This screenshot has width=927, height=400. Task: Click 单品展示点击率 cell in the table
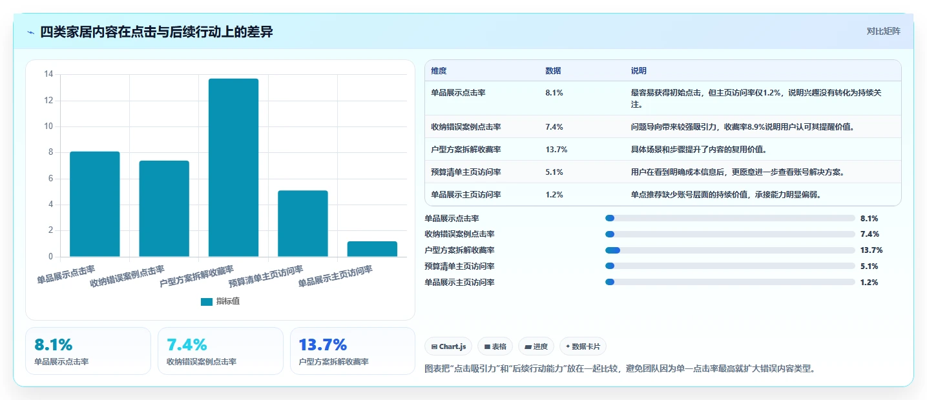point(458,93)
